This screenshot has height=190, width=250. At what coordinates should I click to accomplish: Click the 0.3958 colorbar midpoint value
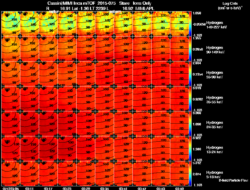tap(198, 49)
